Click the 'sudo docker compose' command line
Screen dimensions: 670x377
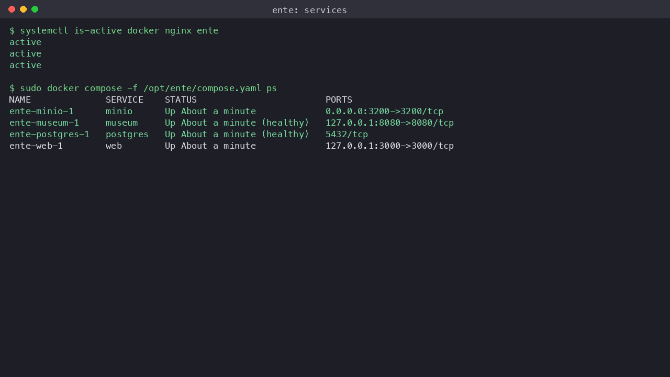coord(143,88)
